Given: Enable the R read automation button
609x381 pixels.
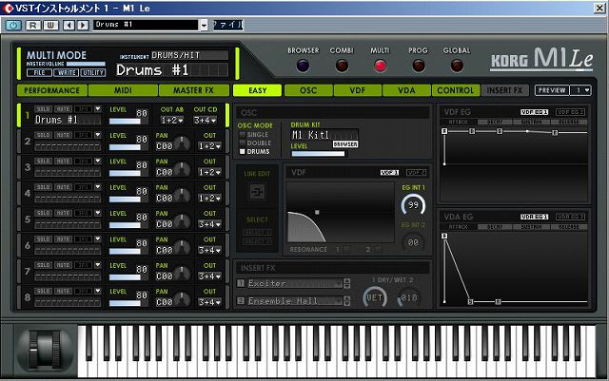Looking at the screenshot, I should [33, 26].
